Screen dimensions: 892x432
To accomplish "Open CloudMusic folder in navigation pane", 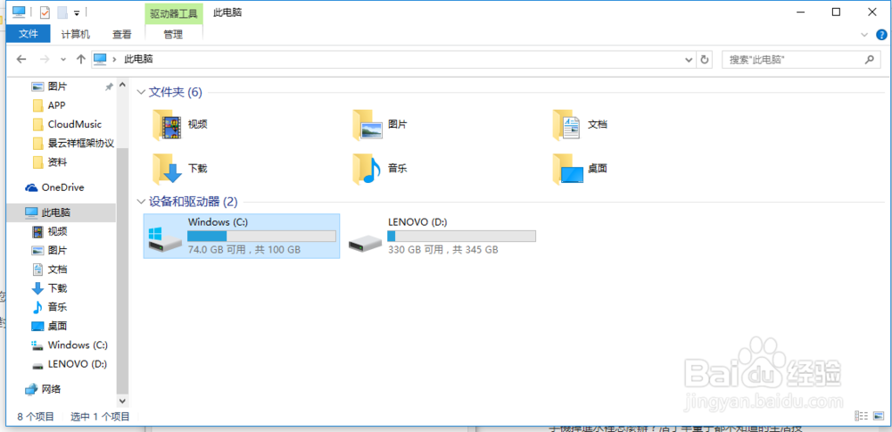I will pos(67,124).
